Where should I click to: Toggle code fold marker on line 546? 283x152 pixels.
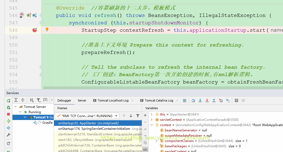coord(41,15)
